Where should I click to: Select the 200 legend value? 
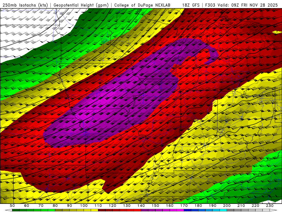pyautogui.click(x=227, y=206)
